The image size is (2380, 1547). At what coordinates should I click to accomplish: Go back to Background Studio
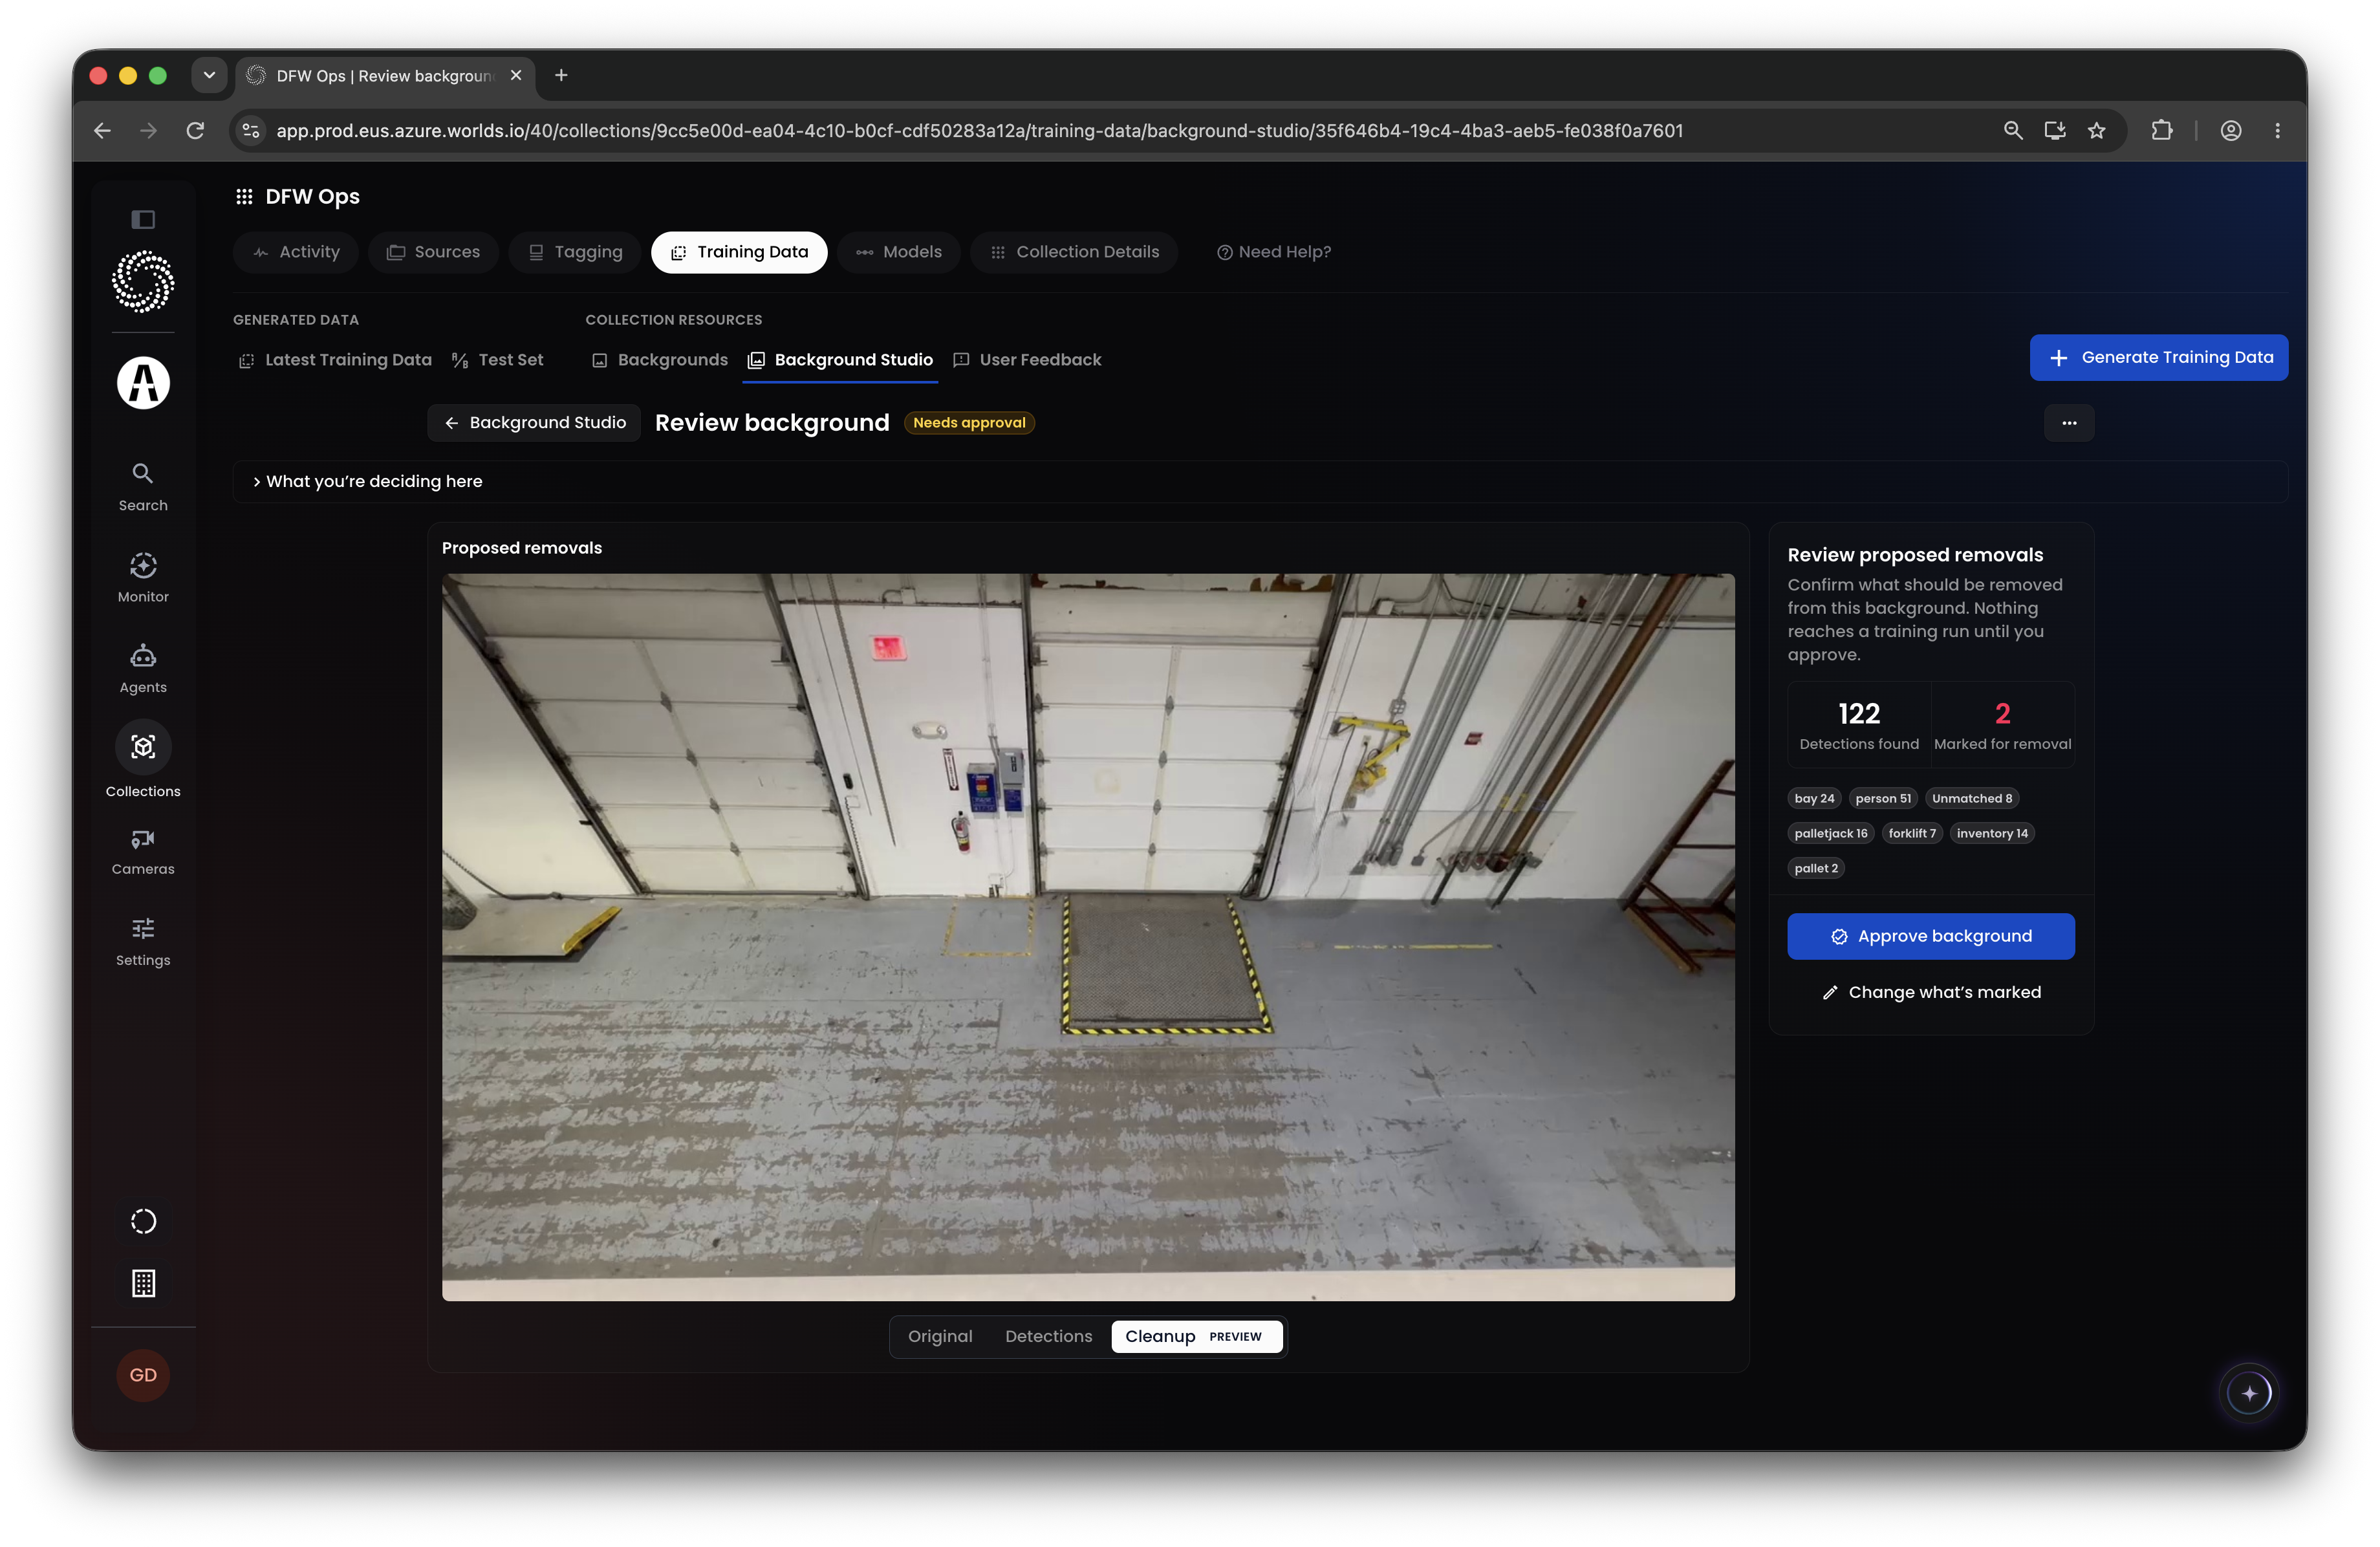(x=534, y=423)
